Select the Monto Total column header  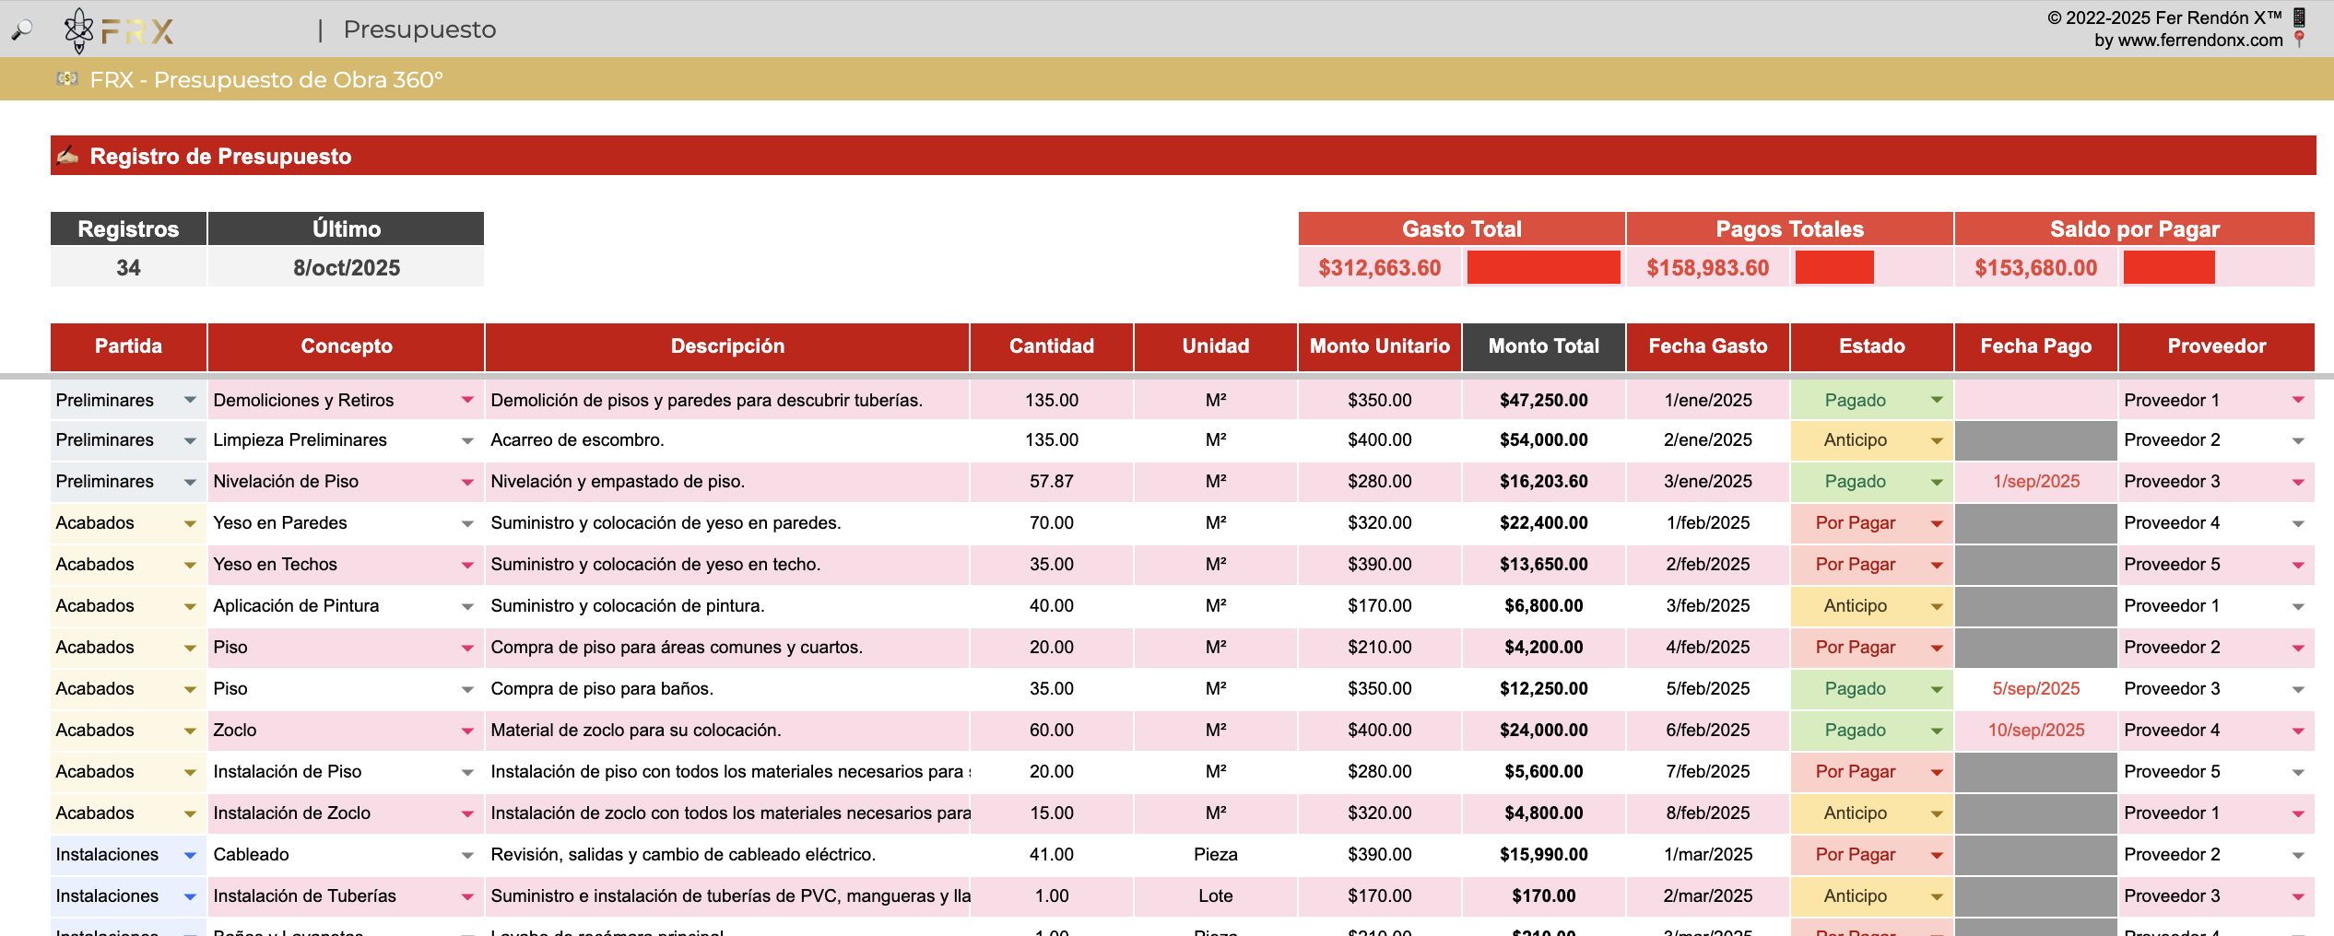(1543, 346)
